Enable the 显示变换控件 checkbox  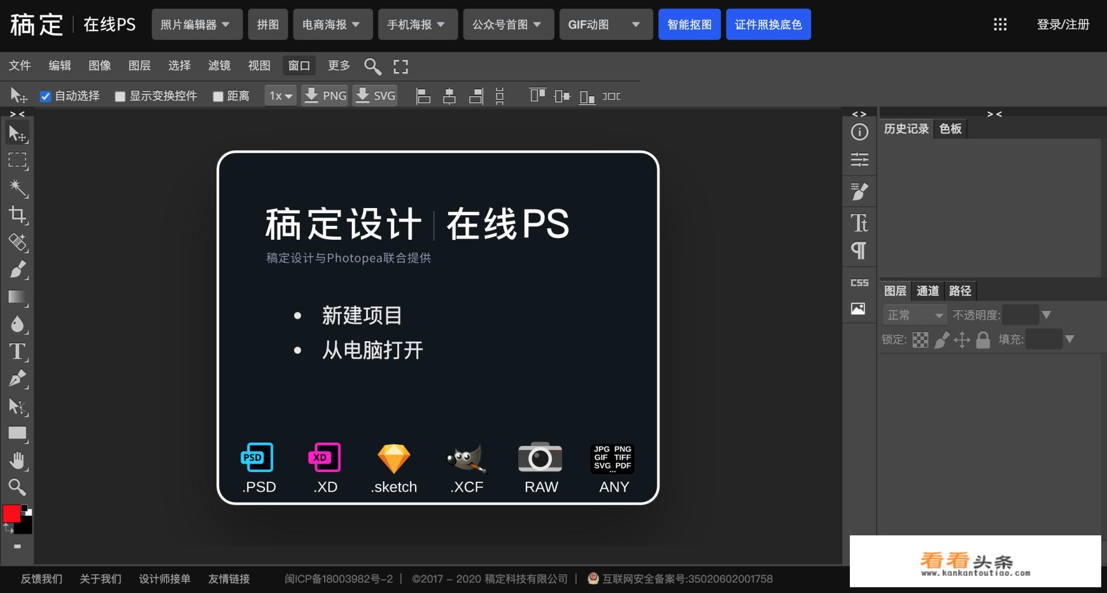[x=120, y=96]
